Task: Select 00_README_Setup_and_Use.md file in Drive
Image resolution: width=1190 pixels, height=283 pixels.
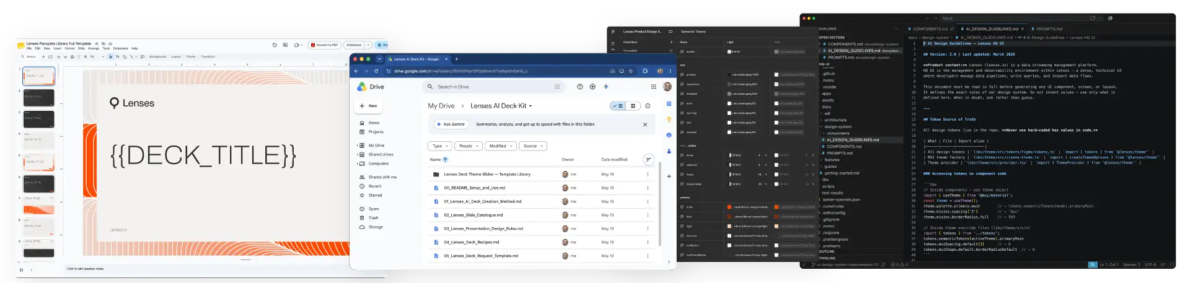Action: (x=542, y=188)
